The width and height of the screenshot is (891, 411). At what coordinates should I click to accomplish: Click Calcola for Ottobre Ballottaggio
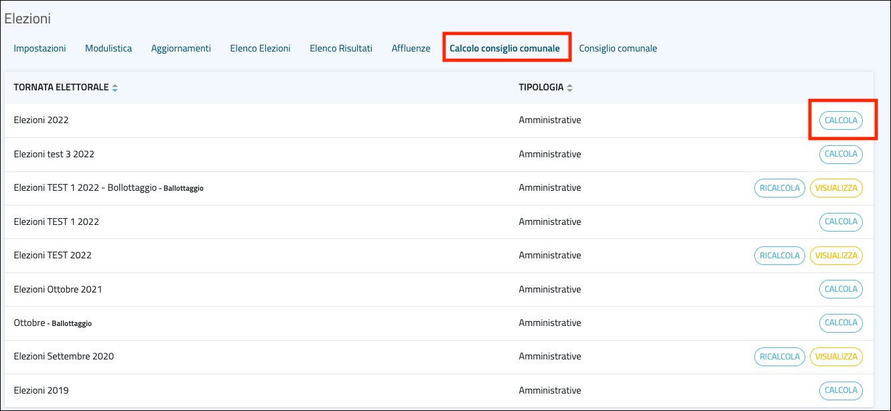(841, 323)
